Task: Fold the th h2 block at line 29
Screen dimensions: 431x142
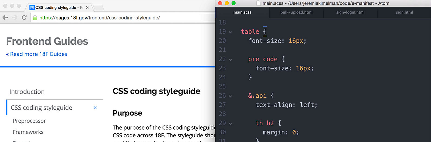Action: coord(230,123)
